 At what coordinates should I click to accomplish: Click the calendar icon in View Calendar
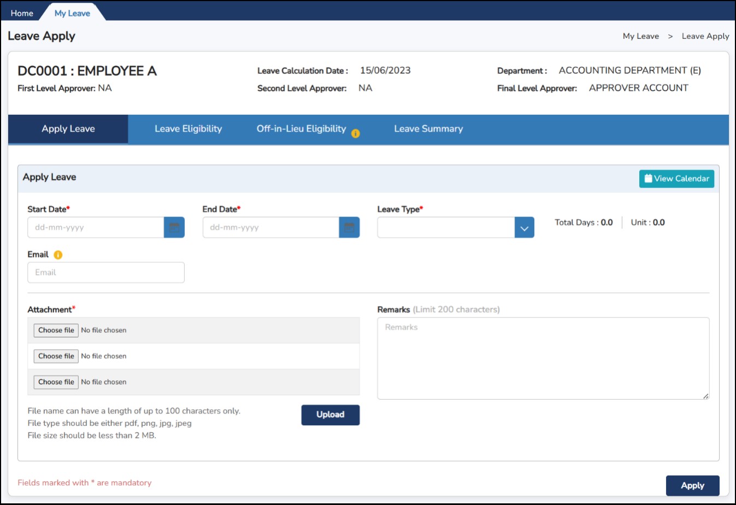tap(648, 178)
